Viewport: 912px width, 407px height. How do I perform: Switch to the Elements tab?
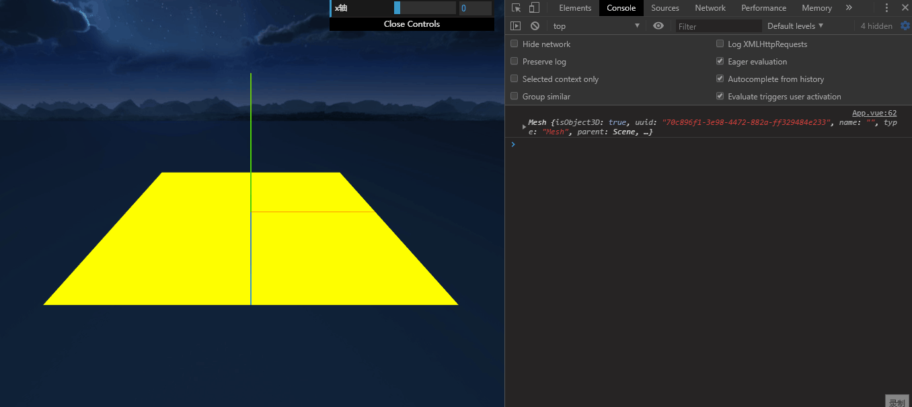click(x=575, y=7)
